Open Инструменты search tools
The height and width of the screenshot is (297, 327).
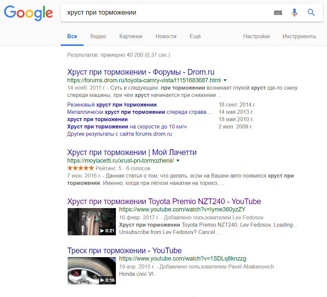click(299, 37)
